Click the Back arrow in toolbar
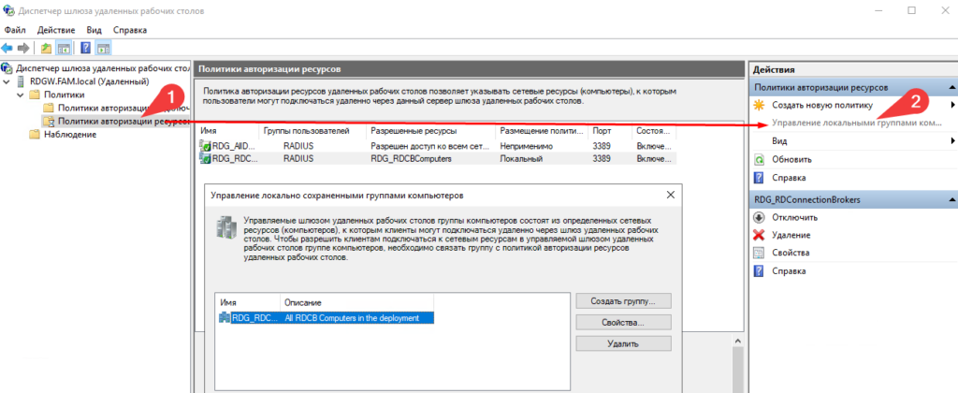 point(7,48)
